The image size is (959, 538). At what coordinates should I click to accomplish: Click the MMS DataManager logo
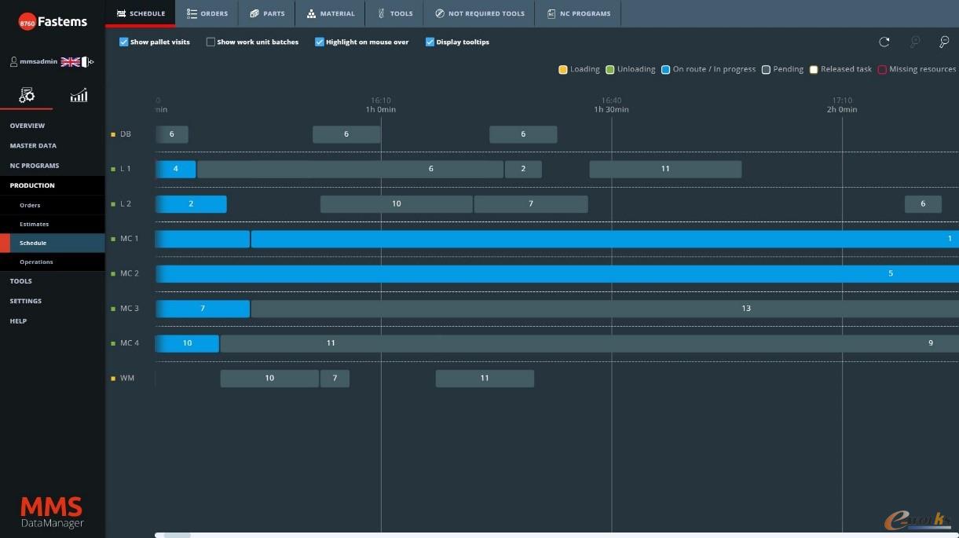coord(51,512)
